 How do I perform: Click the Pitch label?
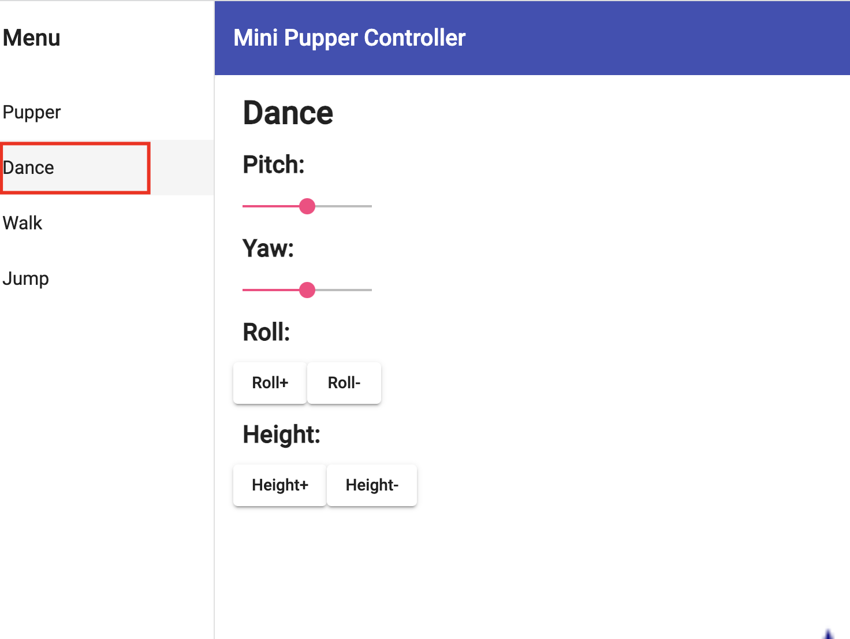click(x=274, y=165)
